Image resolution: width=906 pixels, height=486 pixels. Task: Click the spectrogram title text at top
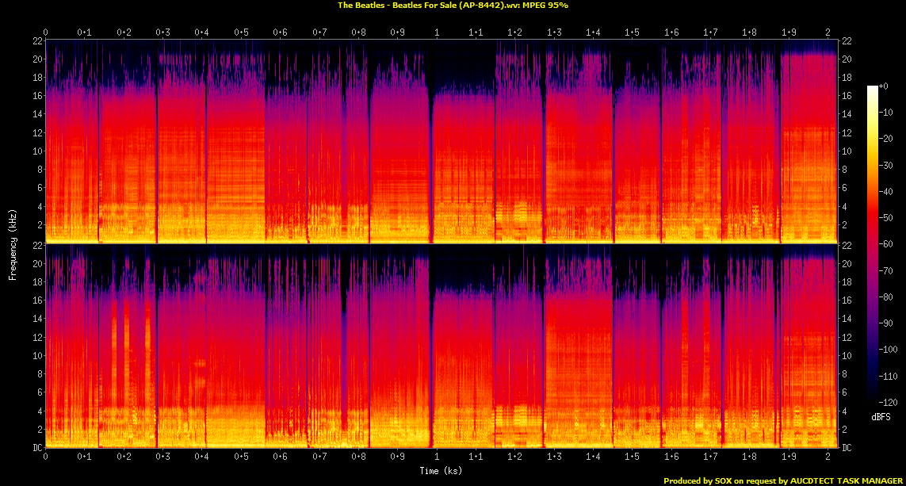click(x=453, y=5)
